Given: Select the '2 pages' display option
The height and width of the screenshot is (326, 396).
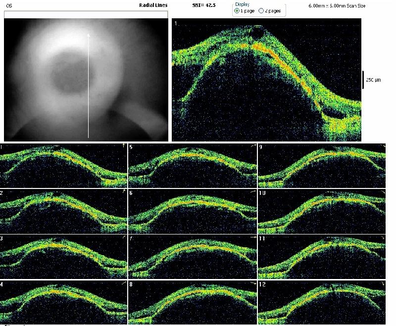Looking at the screenshot, I should tap(261, 10).
